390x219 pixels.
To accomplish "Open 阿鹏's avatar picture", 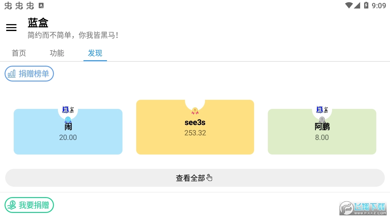I will [x=322, y=110].
